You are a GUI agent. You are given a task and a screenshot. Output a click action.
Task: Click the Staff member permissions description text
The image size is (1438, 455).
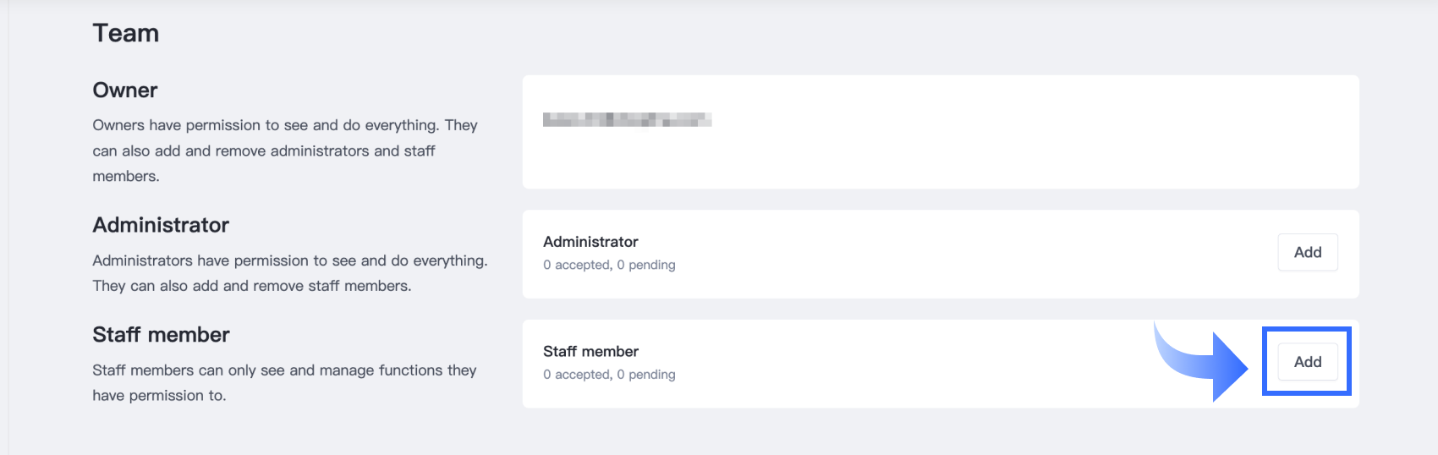coord(284,382)
